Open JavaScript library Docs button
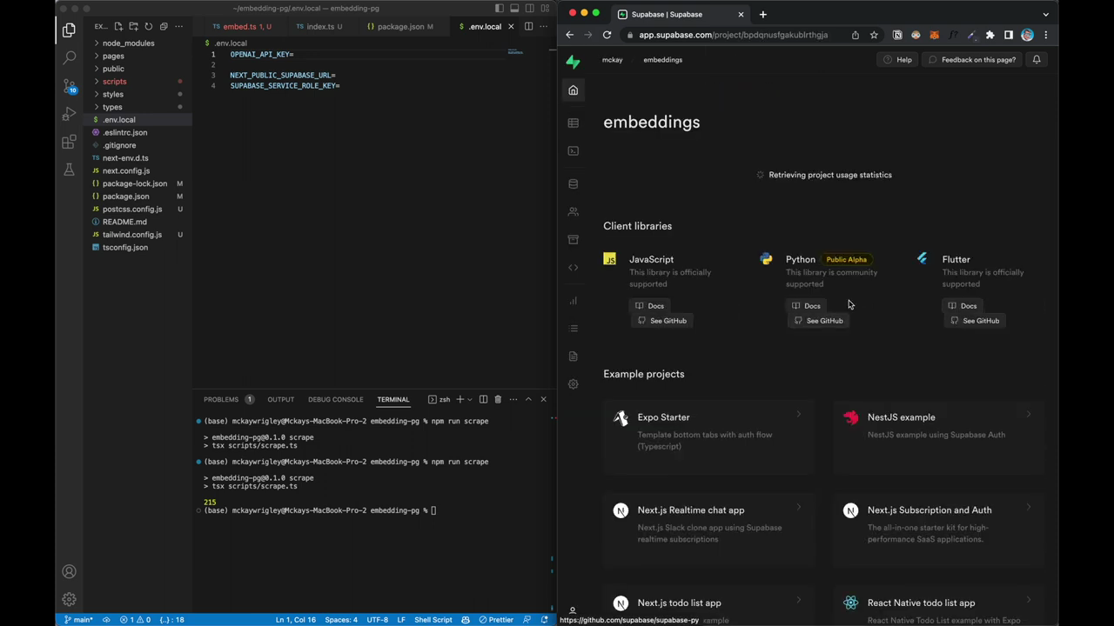The width and height of the screenshot is (1114, 626). pyautogui.click(x=650, y=306)
